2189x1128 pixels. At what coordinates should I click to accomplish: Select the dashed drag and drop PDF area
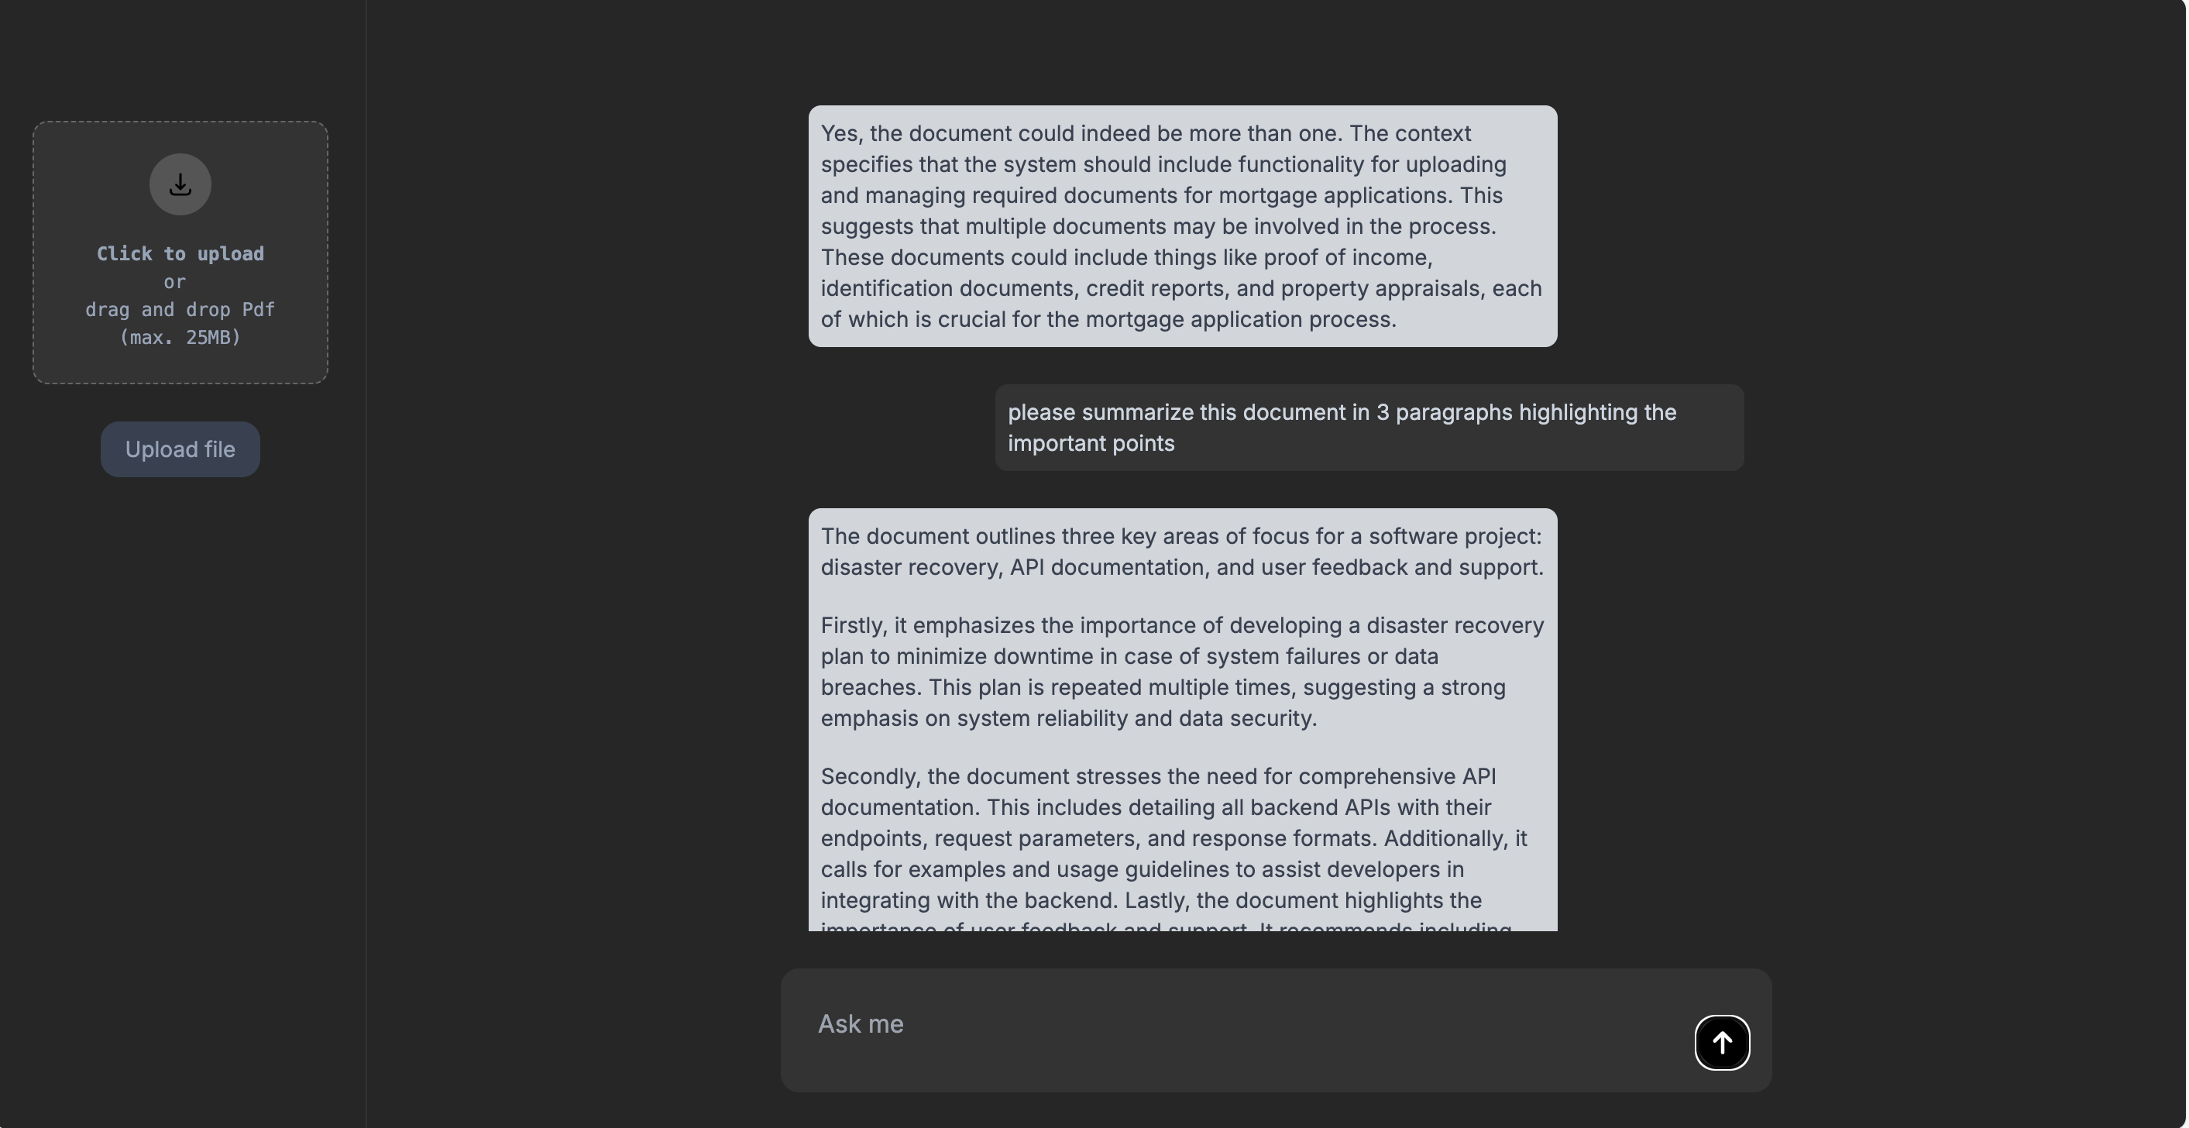click(179, 253)
